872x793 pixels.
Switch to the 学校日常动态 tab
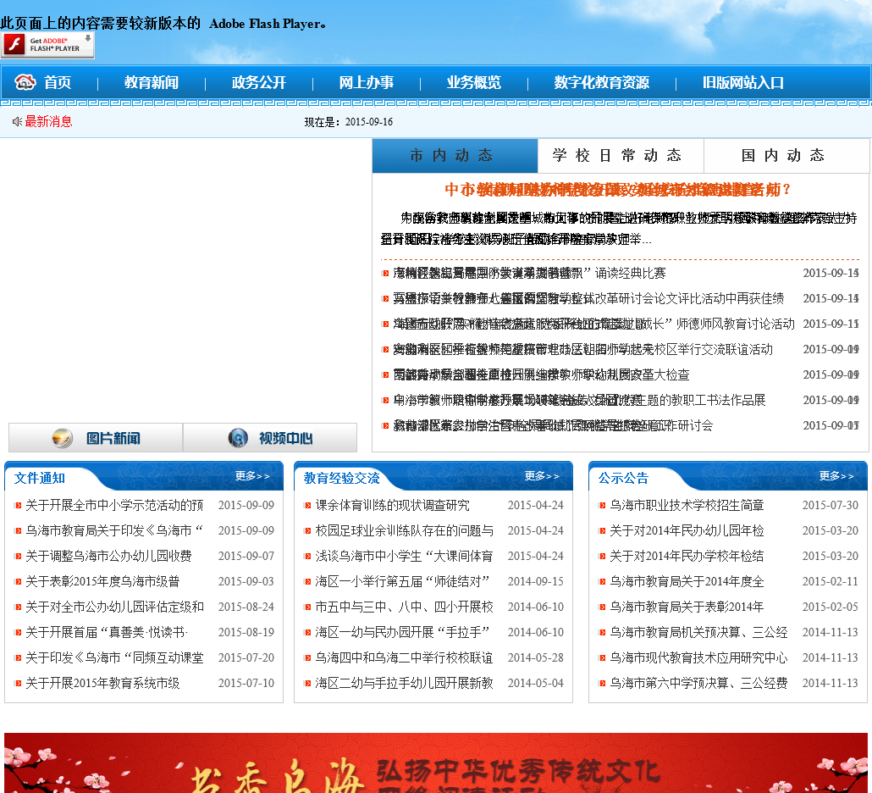click(x=621, y=156)
